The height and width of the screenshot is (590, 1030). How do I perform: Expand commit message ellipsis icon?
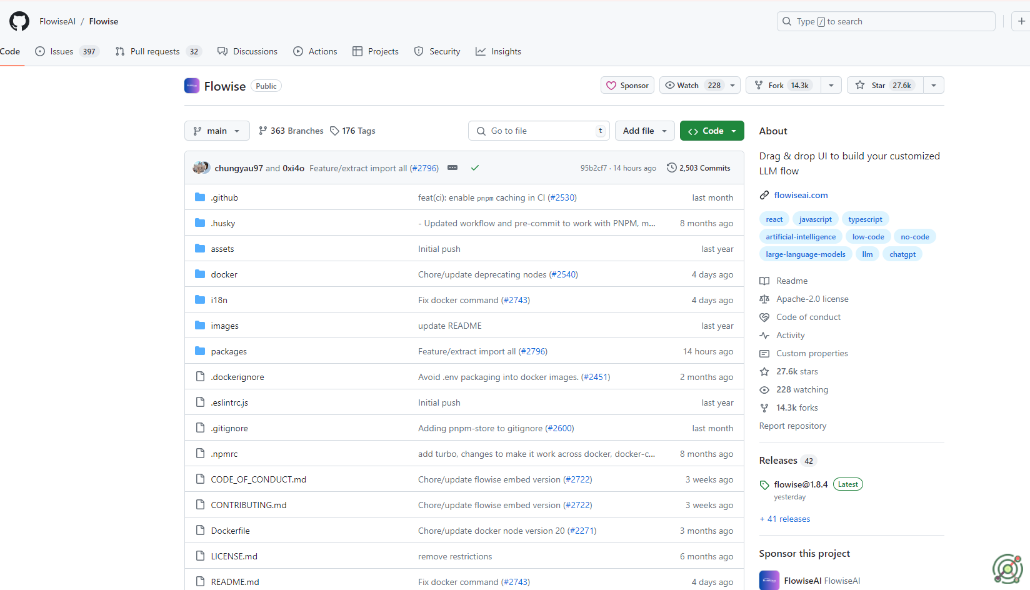point(452,167)
